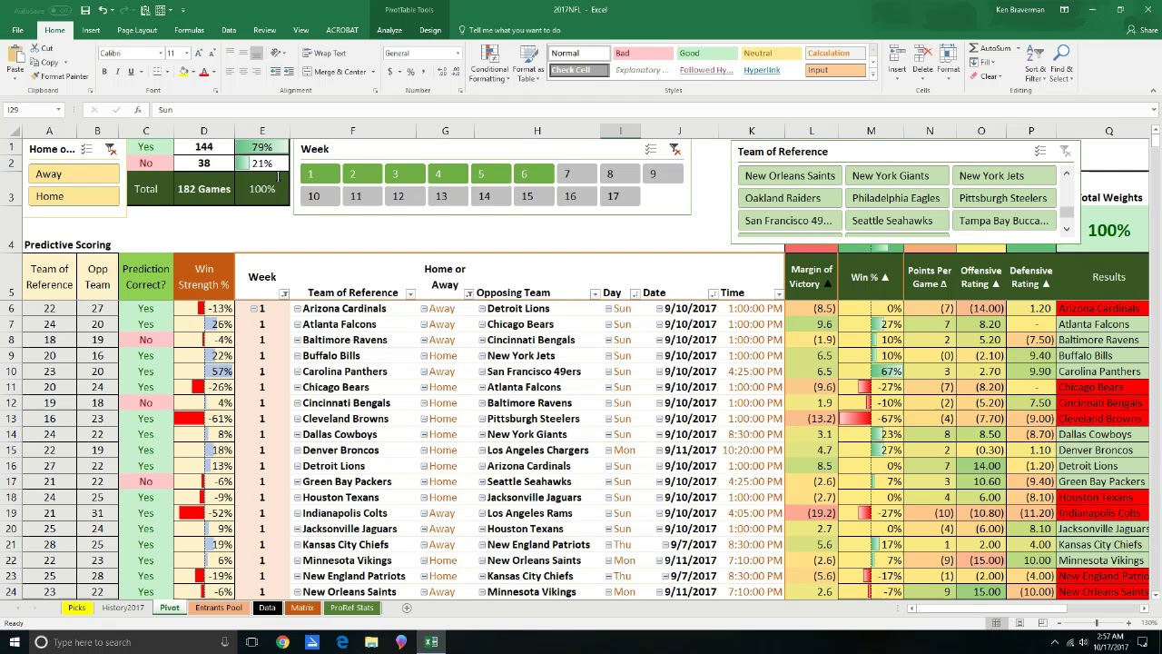Open the Formulas ribbon tab
The height and width of the screenshot is (654, 1162).
point(189,30)
